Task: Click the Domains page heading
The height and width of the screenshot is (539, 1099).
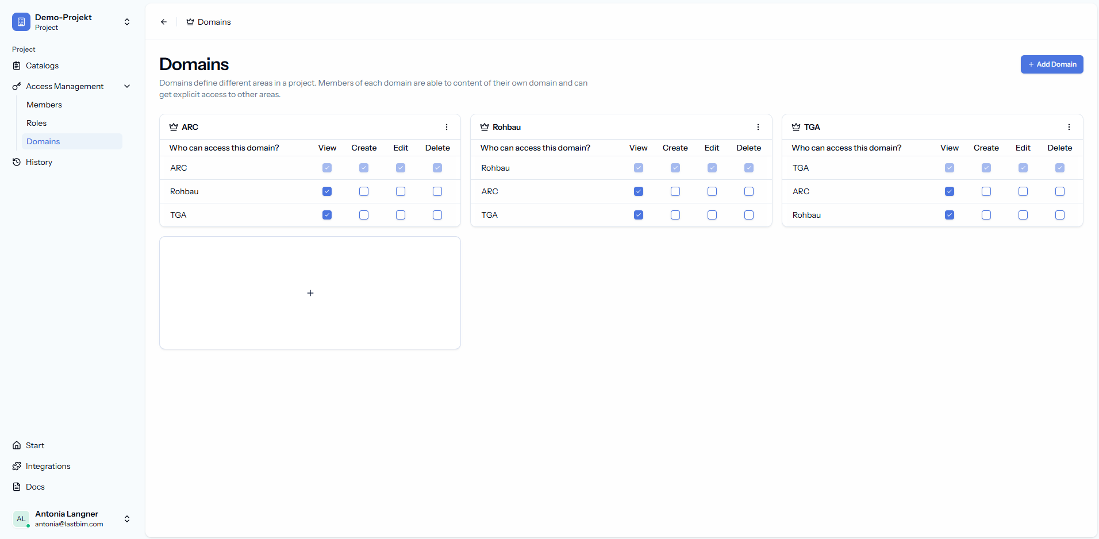Action: [194, 64]
